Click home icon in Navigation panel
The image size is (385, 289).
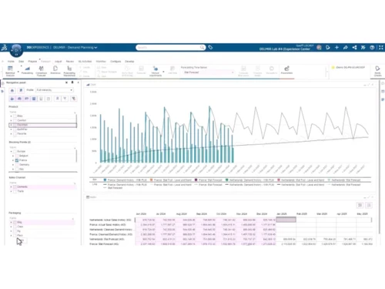[x=12, y=90]
